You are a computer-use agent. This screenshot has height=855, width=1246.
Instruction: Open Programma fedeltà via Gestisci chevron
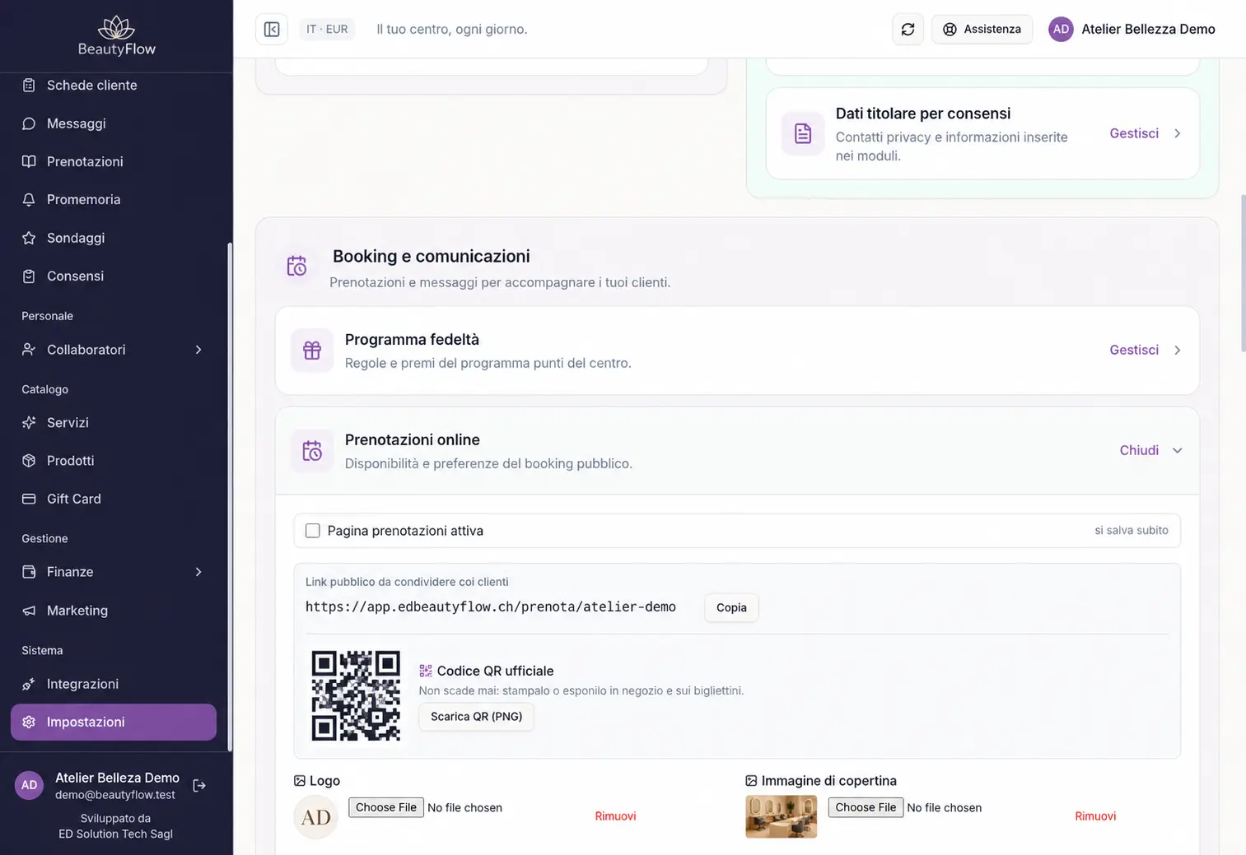(1178, 350)
